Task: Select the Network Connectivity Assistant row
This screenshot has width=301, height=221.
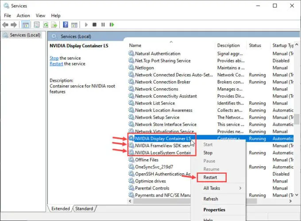Action: click(x=211, y=96)
